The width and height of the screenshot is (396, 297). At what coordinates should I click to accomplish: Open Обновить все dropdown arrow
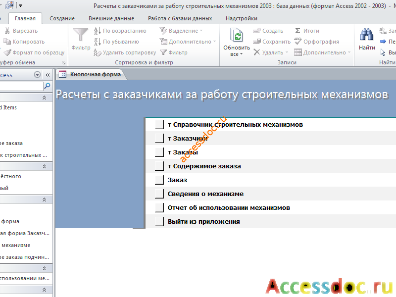click(x=241, y=54)
